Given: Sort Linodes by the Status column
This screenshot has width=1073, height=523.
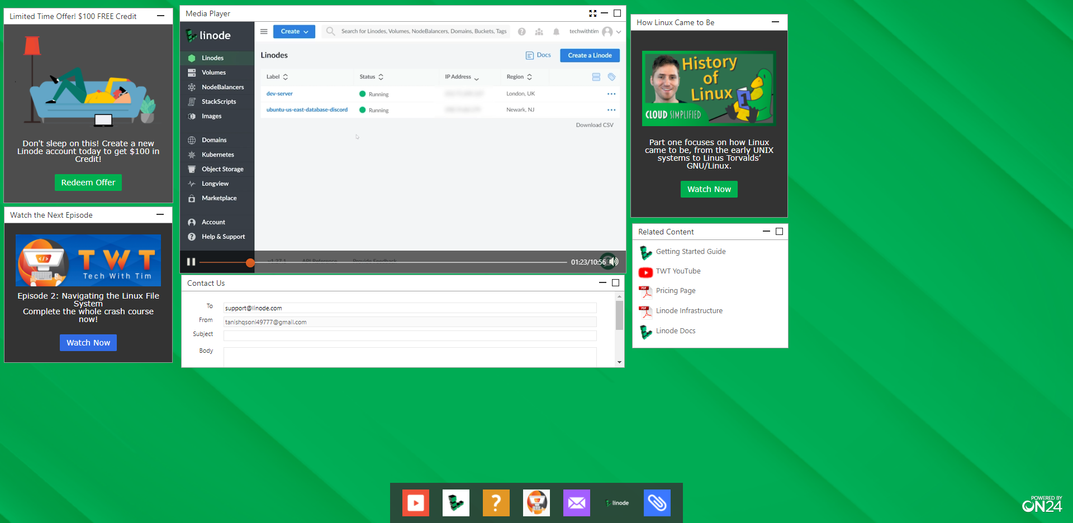Looking at the screenshot, I should coord(372,77).
